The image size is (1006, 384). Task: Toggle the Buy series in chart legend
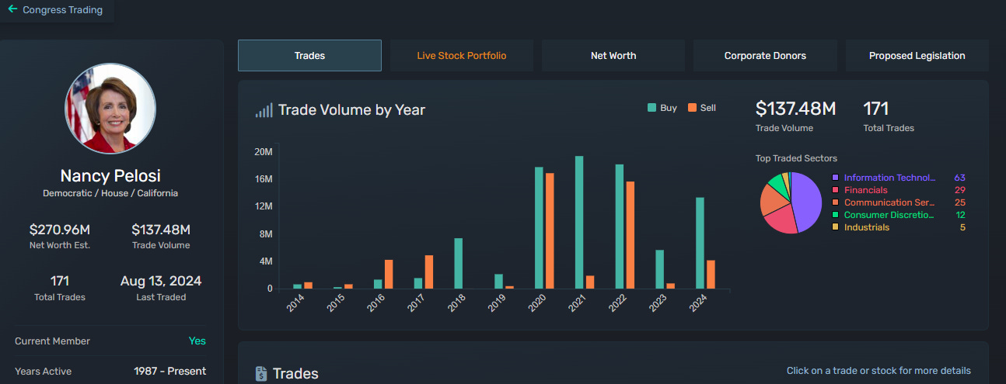click(x=662, y=108)
